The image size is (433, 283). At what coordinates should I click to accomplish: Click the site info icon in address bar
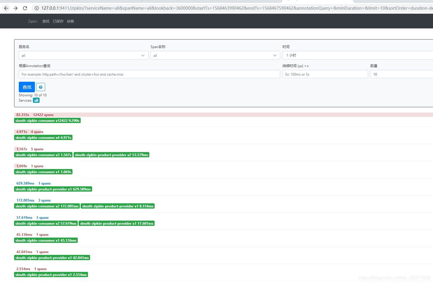click(x=37, y=8)
